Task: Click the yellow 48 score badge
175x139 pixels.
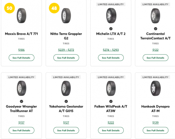Action: [x=54, y=8]
